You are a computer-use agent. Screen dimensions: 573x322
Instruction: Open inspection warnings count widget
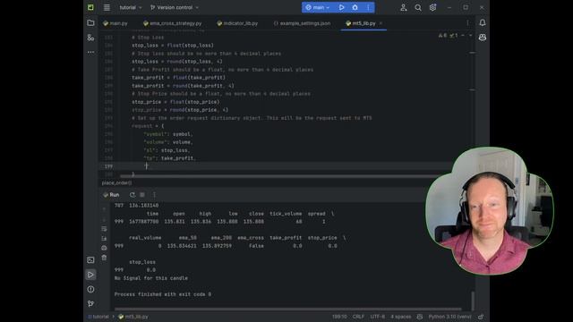(x=448, y=36)
